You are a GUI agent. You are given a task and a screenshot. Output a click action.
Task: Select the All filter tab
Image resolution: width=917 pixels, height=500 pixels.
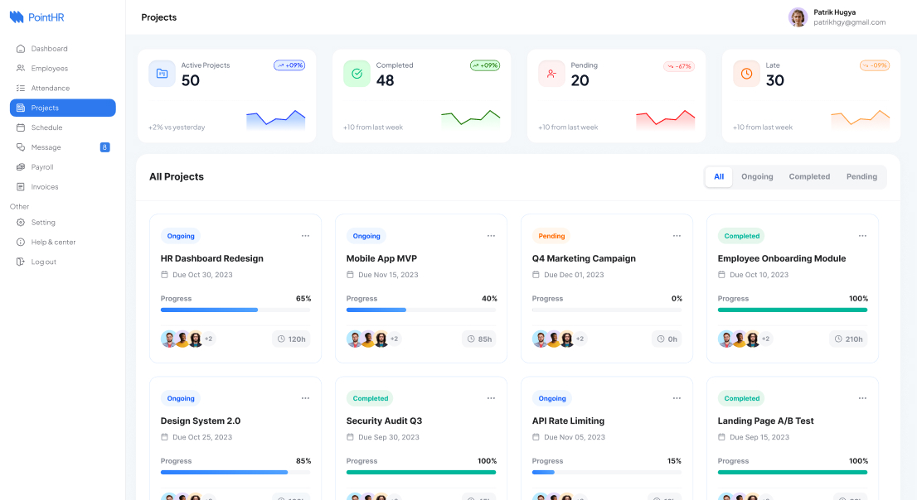point(719,176)
